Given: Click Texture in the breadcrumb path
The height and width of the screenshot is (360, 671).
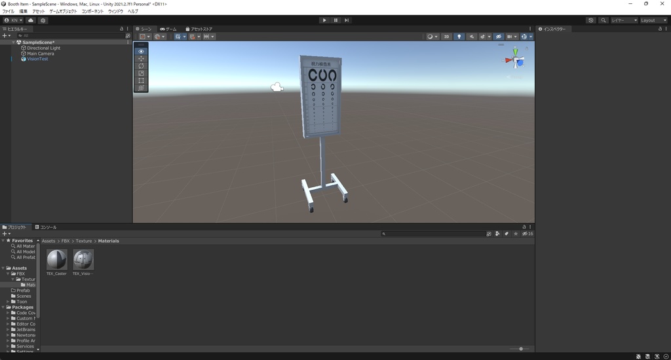Looking at the screenshot, I should coord(84,241).
